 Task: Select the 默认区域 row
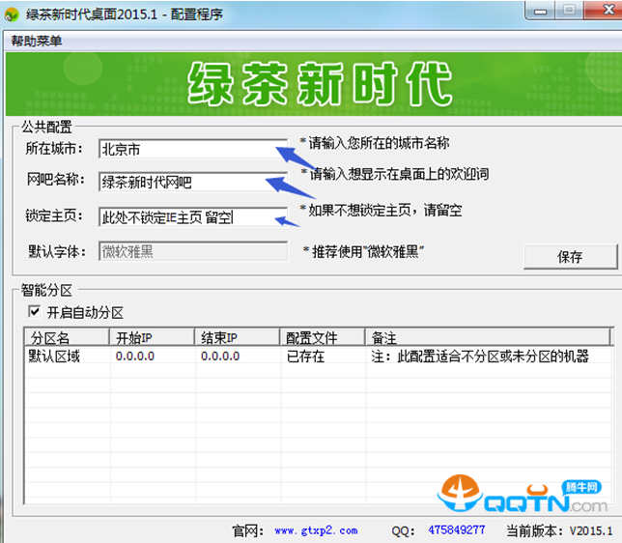click(319, 357)
